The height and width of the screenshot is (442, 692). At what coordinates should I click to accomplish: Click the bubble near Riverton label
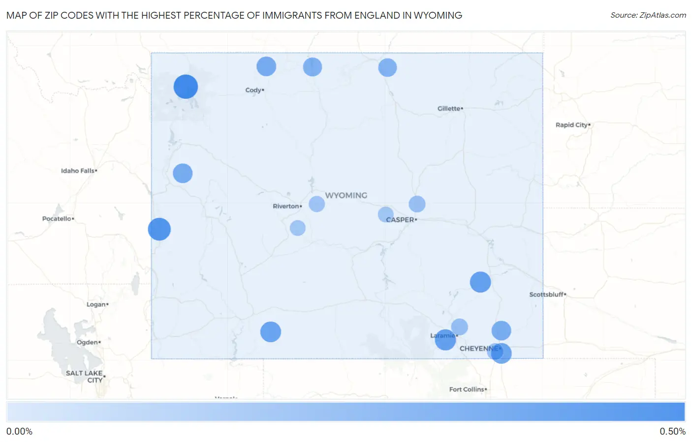coord(316,204)
